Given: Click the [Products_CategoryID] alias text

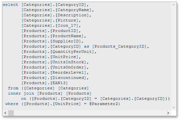Looking at the screenshot, I should 119,47.
